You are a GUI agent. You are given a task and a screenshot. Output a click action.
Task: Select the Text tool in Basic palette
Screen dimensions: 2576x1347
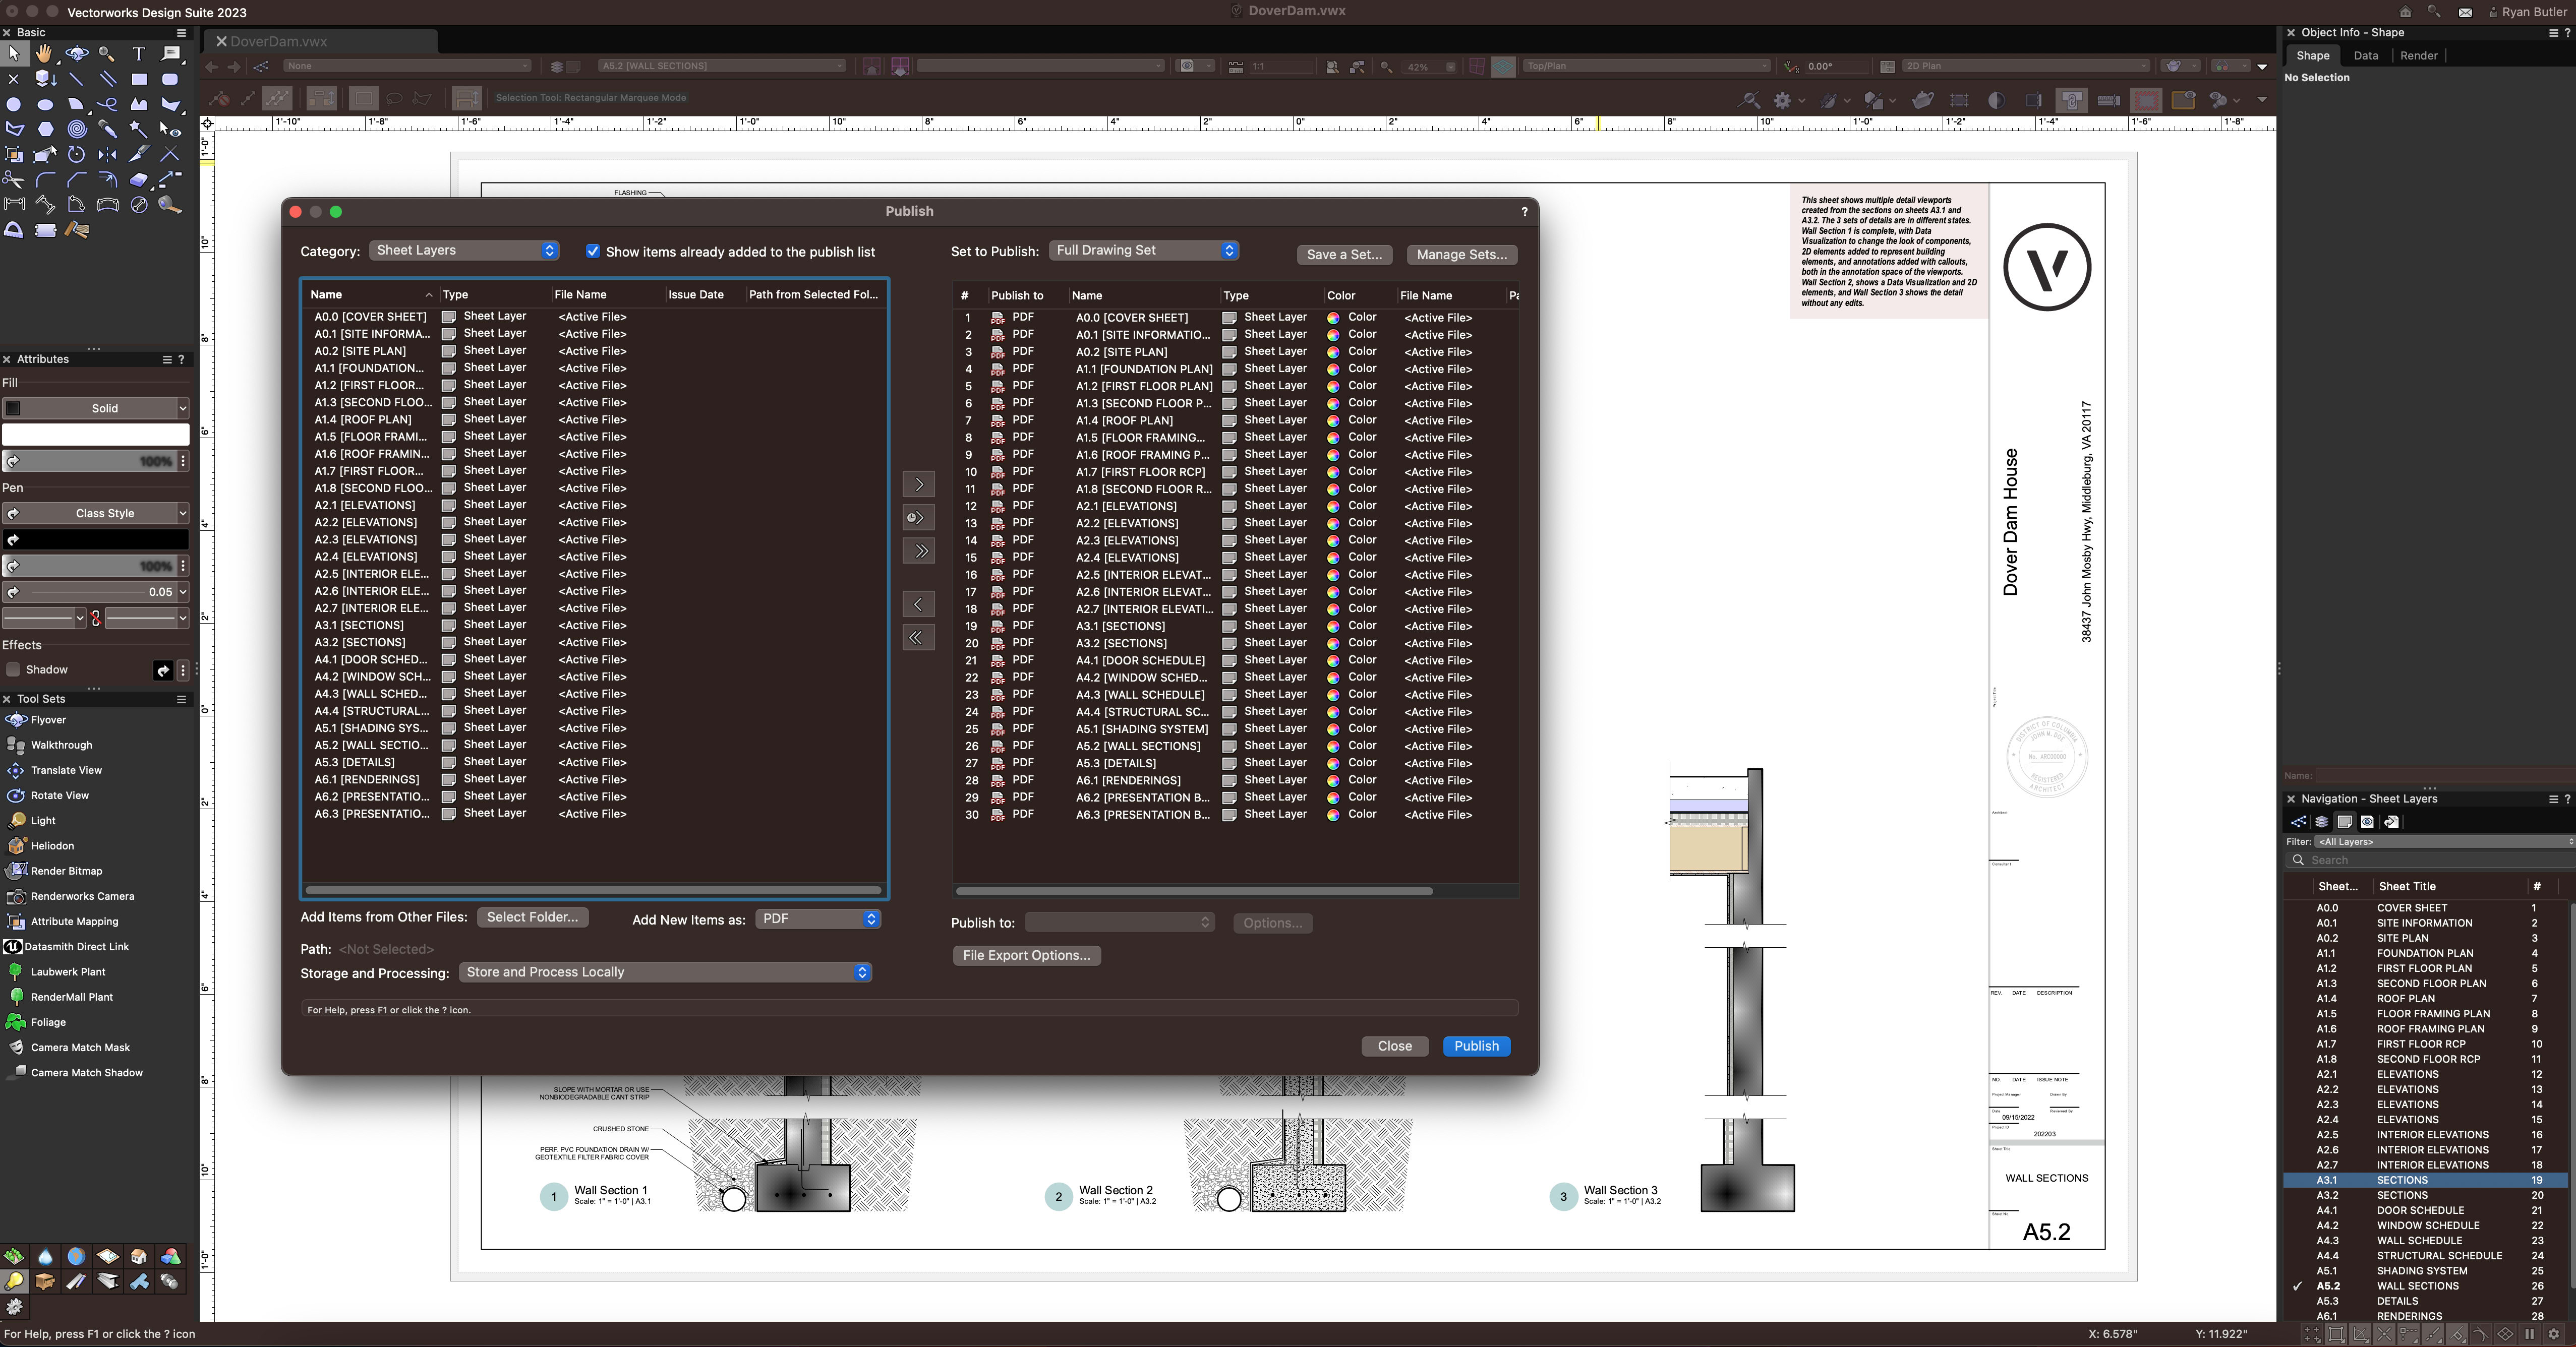[139, 53]
